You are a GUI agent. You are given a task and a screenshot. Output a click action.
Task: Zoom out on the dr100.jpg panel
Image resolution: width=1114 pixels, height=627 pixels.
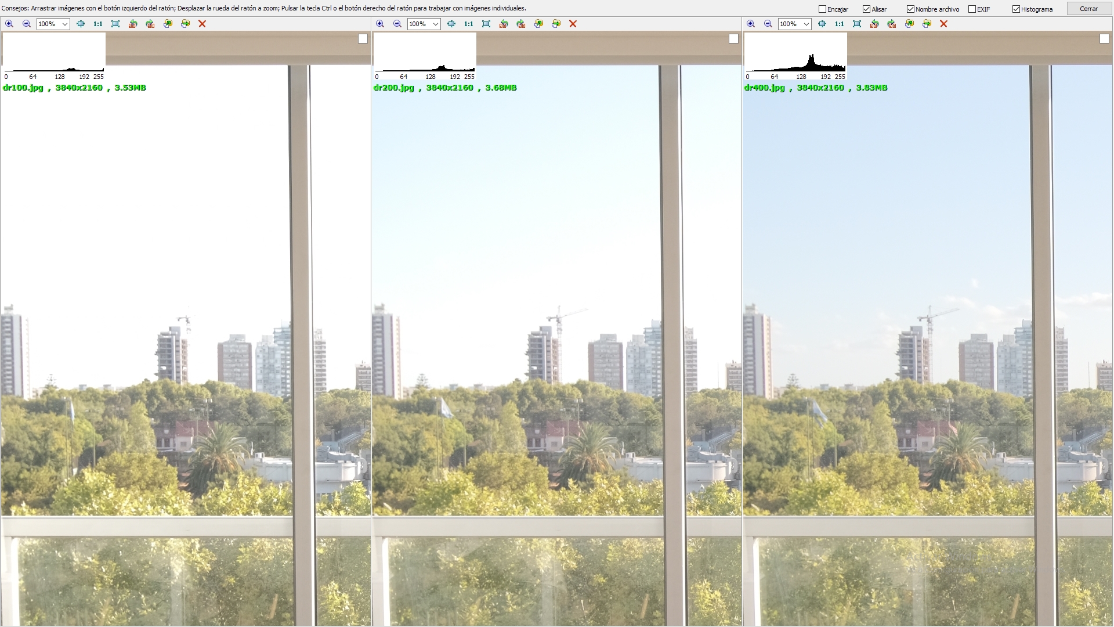[x=27, y=24]
